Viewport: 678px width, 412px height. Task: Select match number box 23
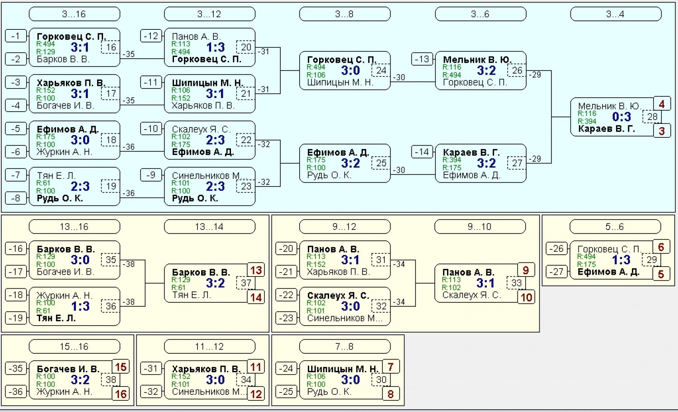point(246,186)
